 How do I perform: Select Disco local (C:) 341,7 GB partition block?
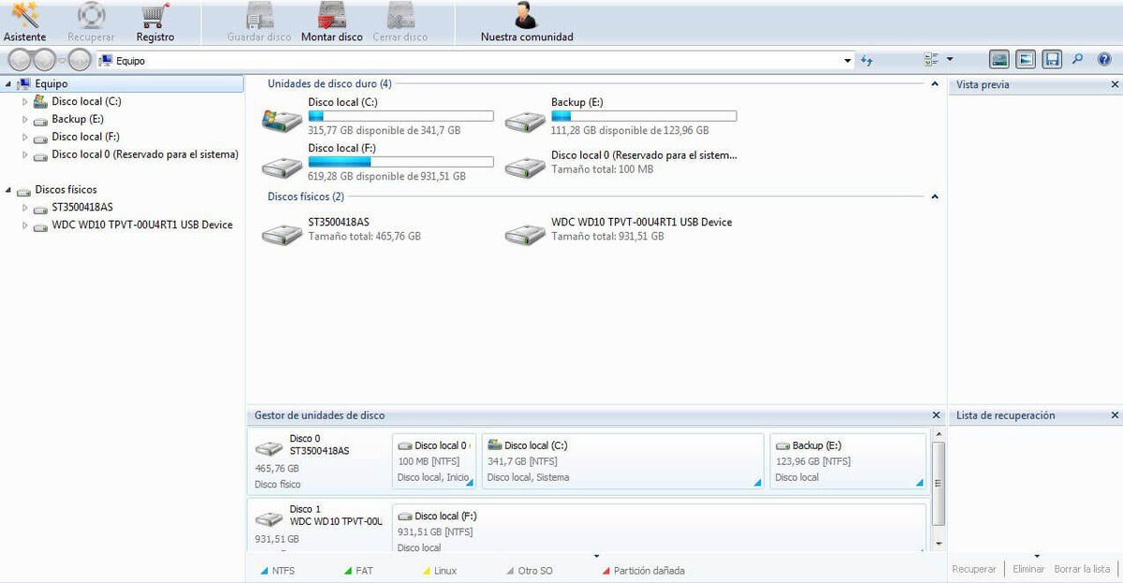pos(622,460)
